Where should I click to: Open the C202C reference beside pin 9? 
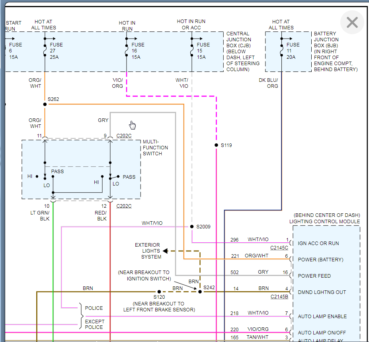tap(124, 136)
